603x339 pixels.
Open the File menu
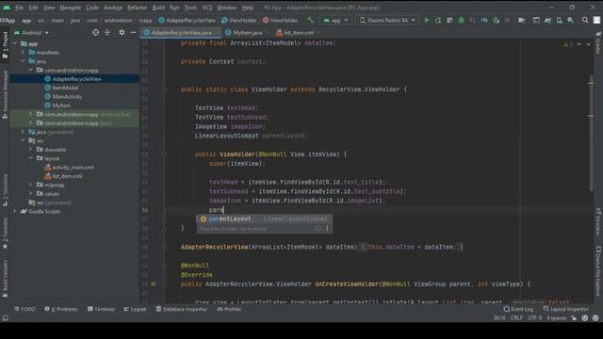(19, 8)
